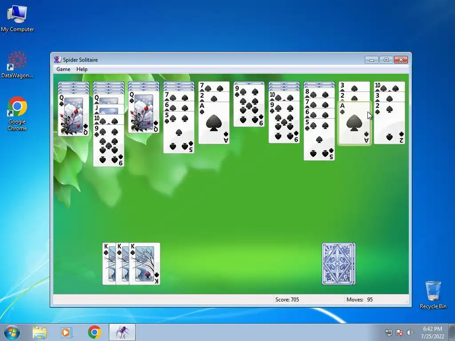Image resolution: width=455 pixels, height=341 pixels.
Task: Select the 5 of spades in eighth column
Action: tap(319, 139)
